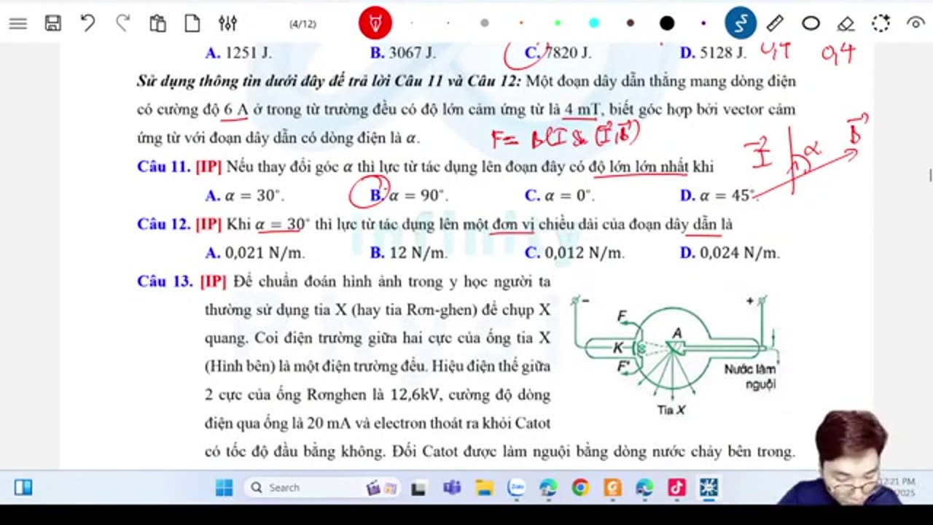Open the blue snowflake whiteboard app icon

click(x=708, y=488)
